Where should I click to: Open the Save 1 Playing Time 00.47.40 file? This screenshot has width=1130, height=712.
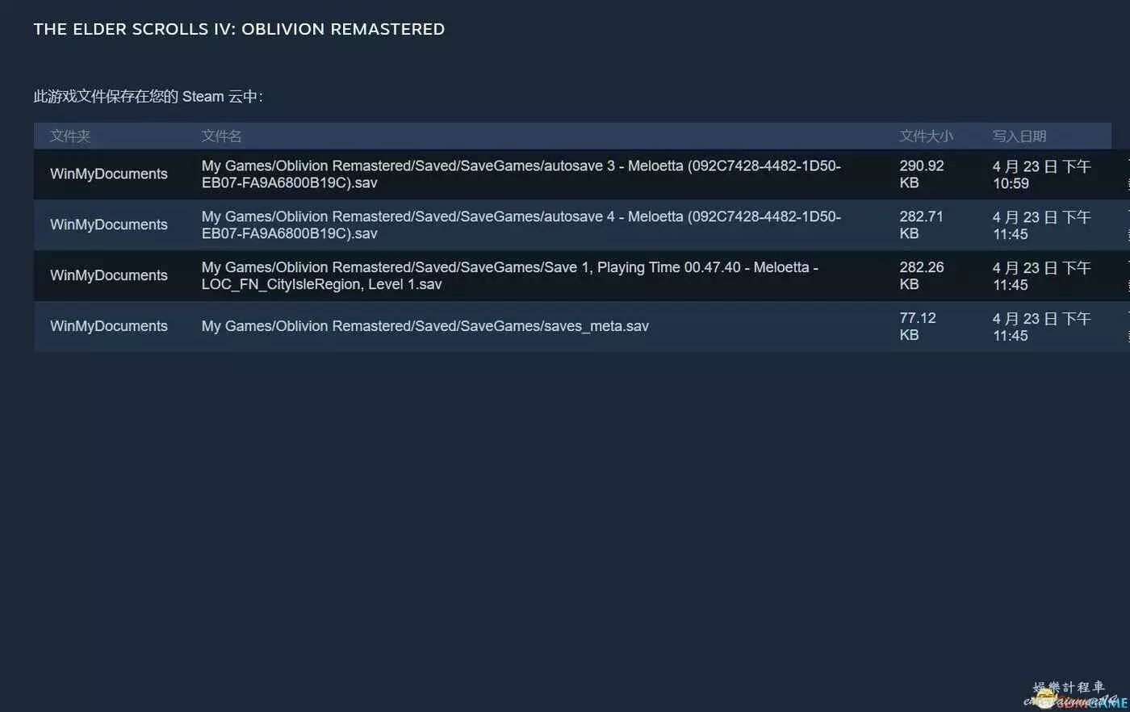[509, 276]
